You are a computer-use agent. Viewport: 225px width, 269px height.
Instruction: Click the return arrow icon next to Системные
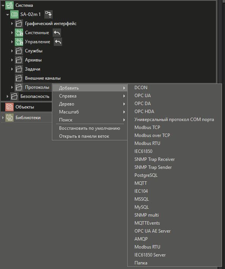57,33
